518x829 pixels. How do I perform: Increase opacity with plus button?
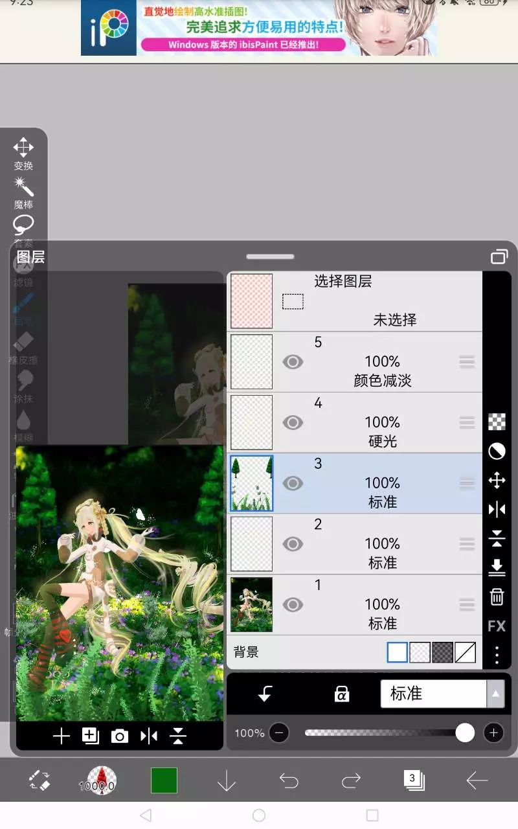(493, 733)
